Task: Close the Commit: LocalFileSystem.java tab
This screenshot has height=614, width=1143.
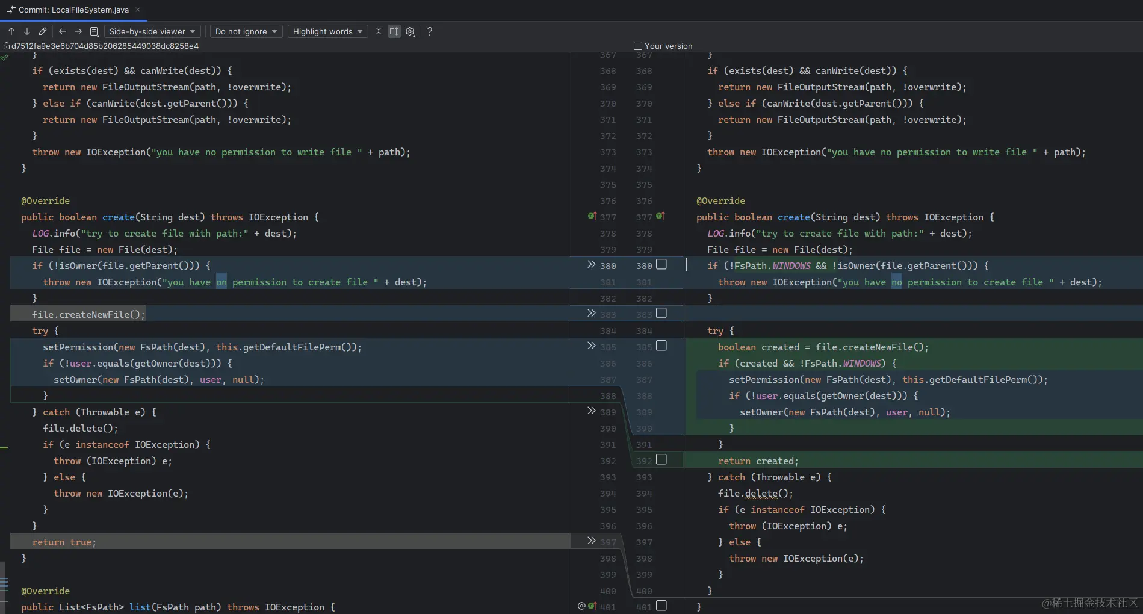Action: click(138, 10)
